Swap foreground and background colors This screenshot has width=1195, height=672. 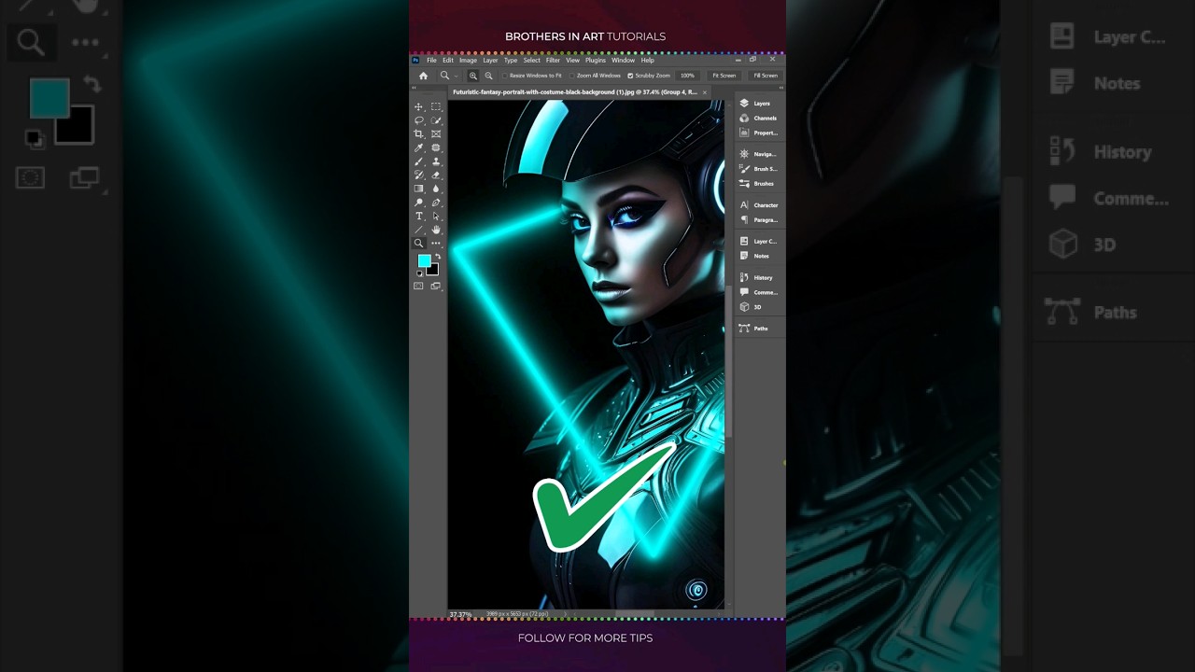click(x=436, y=257)
